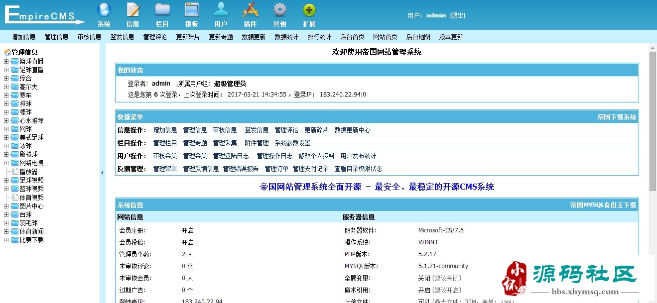Expand the 篮球视频 tree node

click(6, 189)
